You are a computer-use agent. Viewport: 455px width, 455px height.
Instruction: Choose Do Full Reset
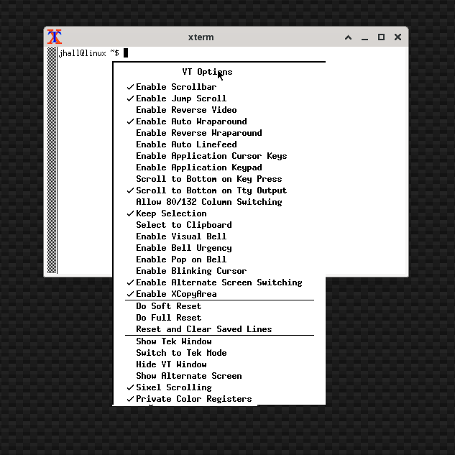pyautogui.click(x=219, y=318)
